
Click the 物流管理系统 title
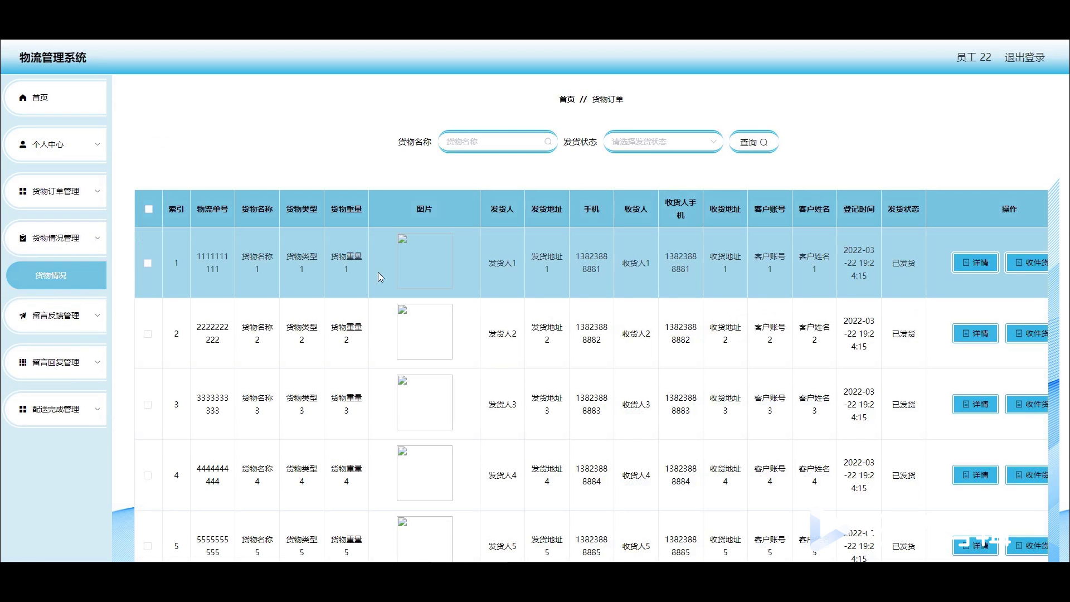(x=53, y=57)
